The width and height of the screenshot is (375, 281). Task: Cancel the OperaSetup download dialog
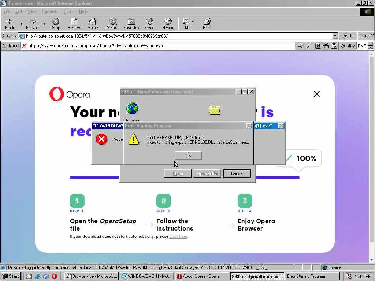tap(237, 173)
